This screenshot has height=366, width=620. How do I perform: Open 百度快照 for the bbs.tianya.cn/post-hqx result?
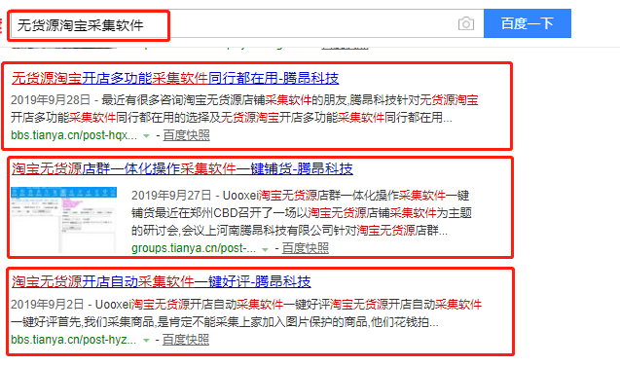[x=186, y=135]
